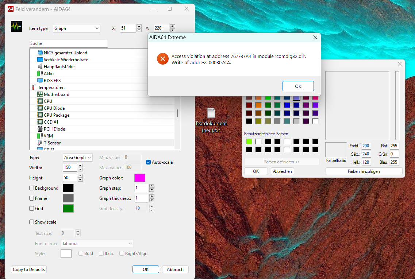Click the Rot value field

pyautogui.click(x=394, y=146)
